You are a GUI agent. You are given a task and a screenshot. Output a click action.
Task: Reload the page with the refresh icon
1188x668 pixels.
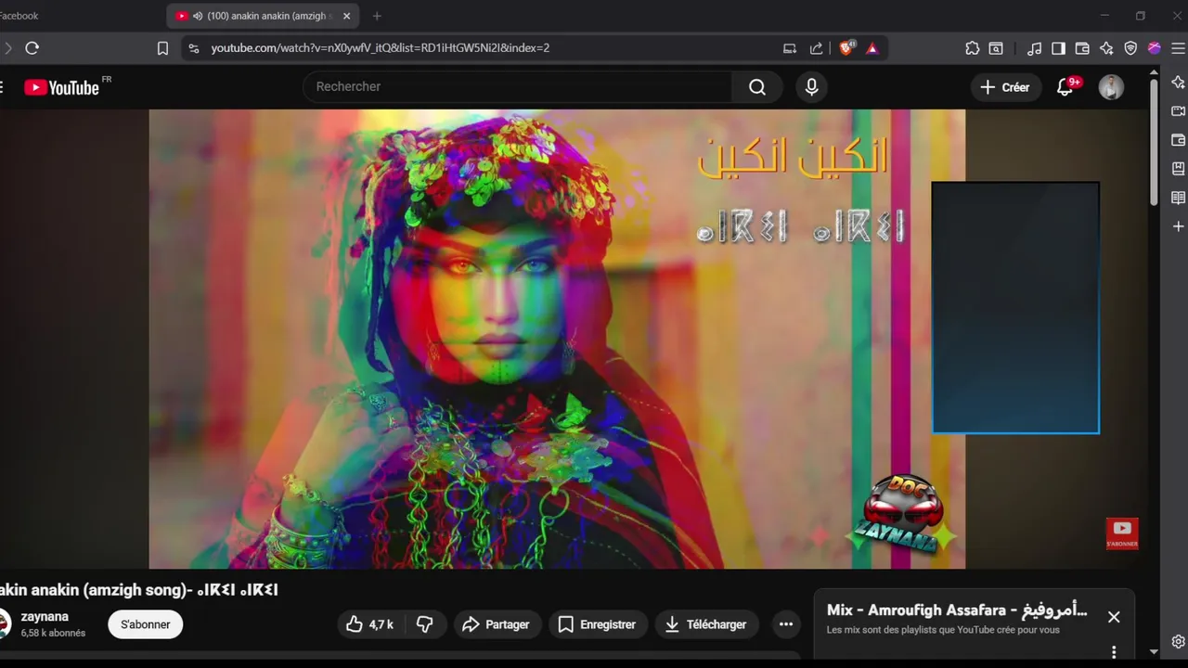pyautogui.click(x=32, y=48)
